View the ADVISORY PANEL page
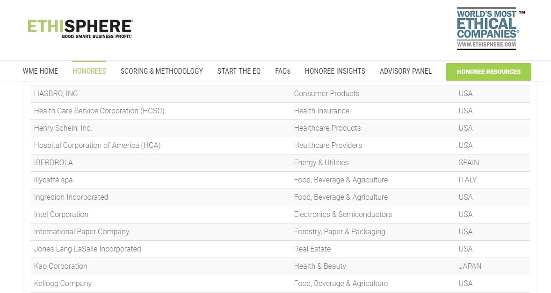Image resolution: width=551 pixels, height=293 pixels. click(406, 71)
